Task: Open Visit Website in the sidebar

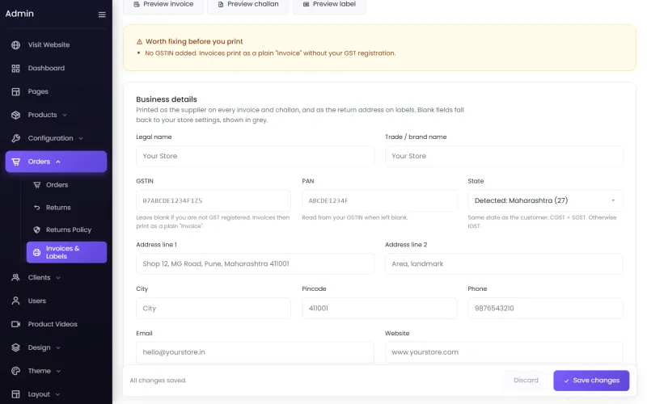Action: 56,45
